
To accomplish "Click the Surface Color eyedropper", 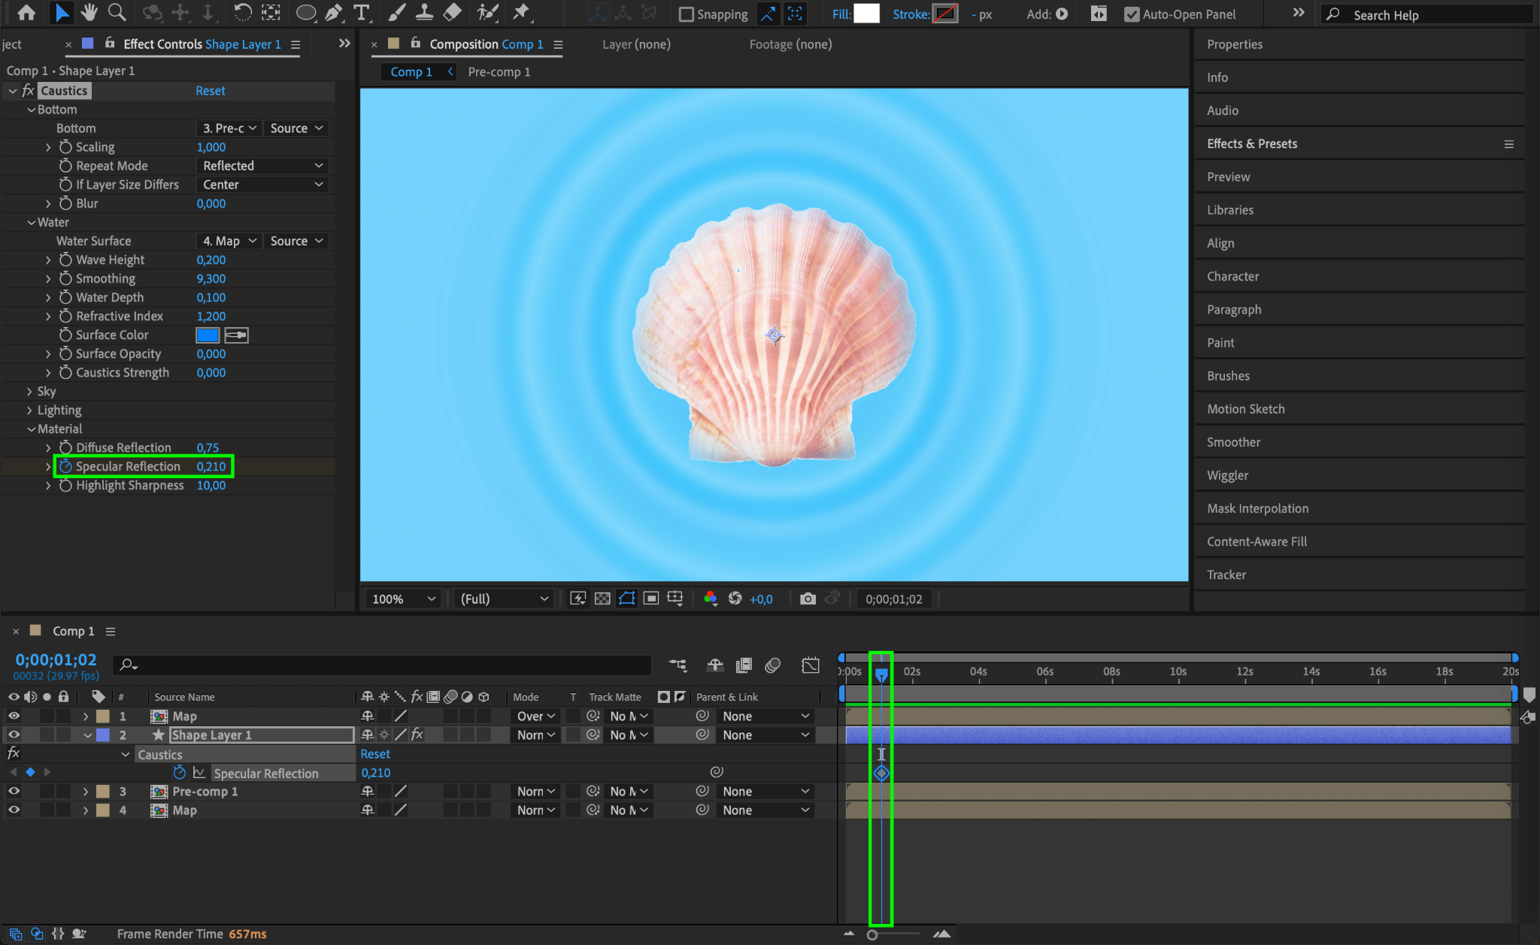I will click(x=236, y=335).
